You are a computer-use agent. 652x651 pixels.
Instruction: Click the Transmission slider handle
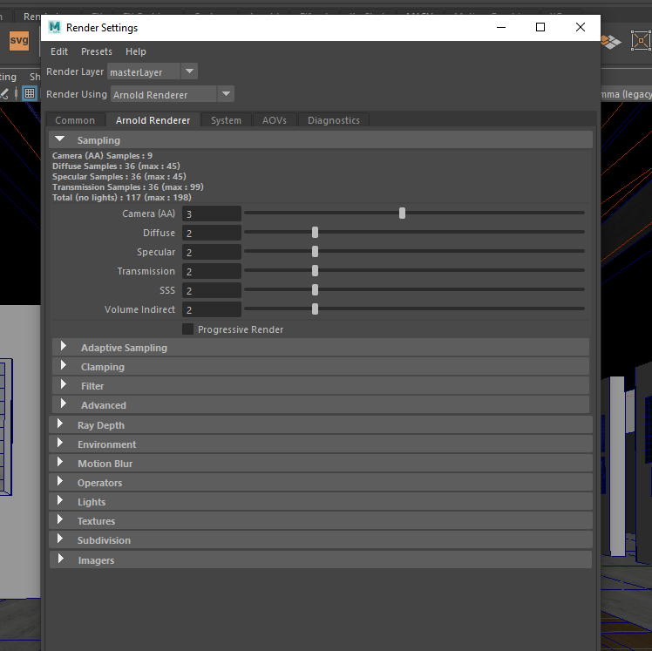pos(315,271)
